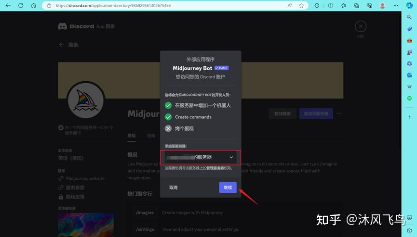
Task: Open browser Settings and more menu
Action: click(396, 5)
